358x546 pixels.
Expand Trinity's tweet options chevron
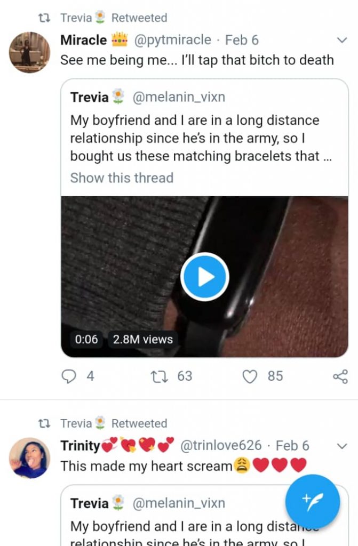pos(343,446)
